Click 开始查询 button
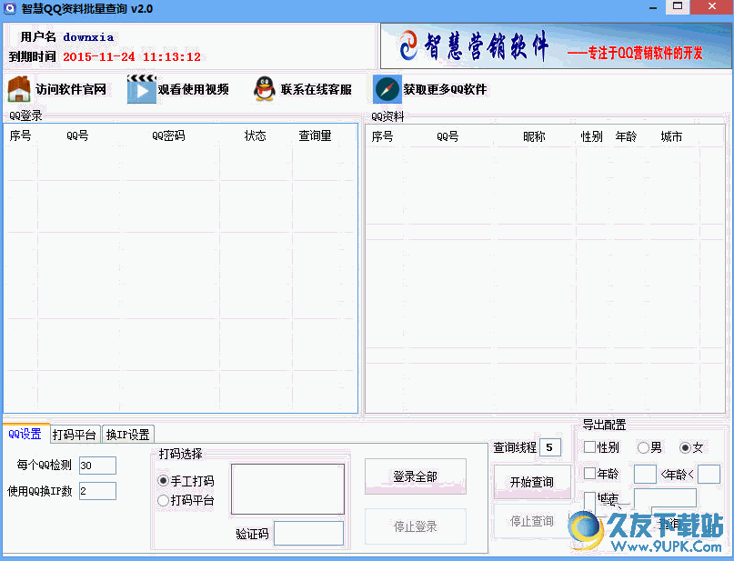734x561 pixels. tap(532, 482)
